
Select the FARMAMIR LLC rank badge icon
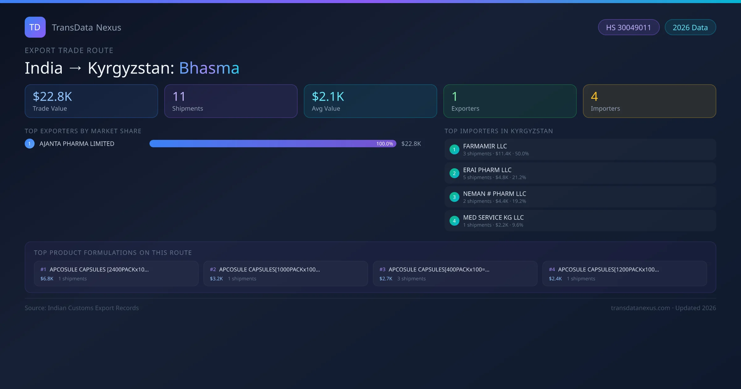click(x=454, y=149)
